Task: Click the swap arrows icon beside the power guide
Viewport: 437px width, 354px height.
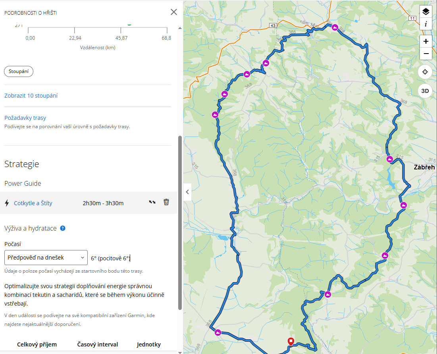Action: 152,202
